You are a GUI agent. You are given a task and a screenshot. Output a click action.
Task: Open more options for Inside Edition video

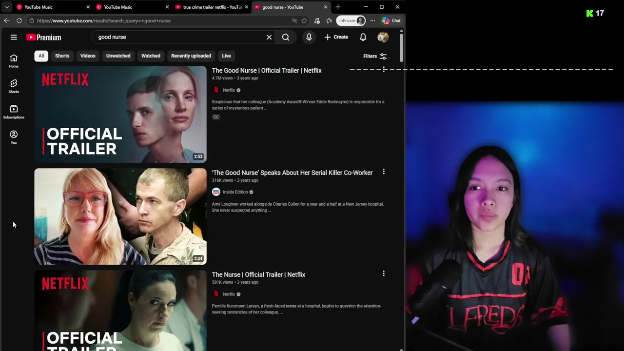click(384, 172)
